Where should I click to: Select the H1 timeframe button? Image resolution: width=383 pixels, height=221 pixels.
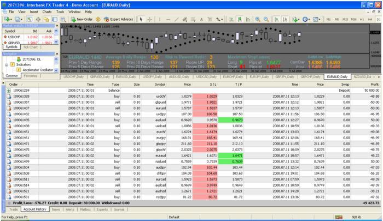coord(362,19)
